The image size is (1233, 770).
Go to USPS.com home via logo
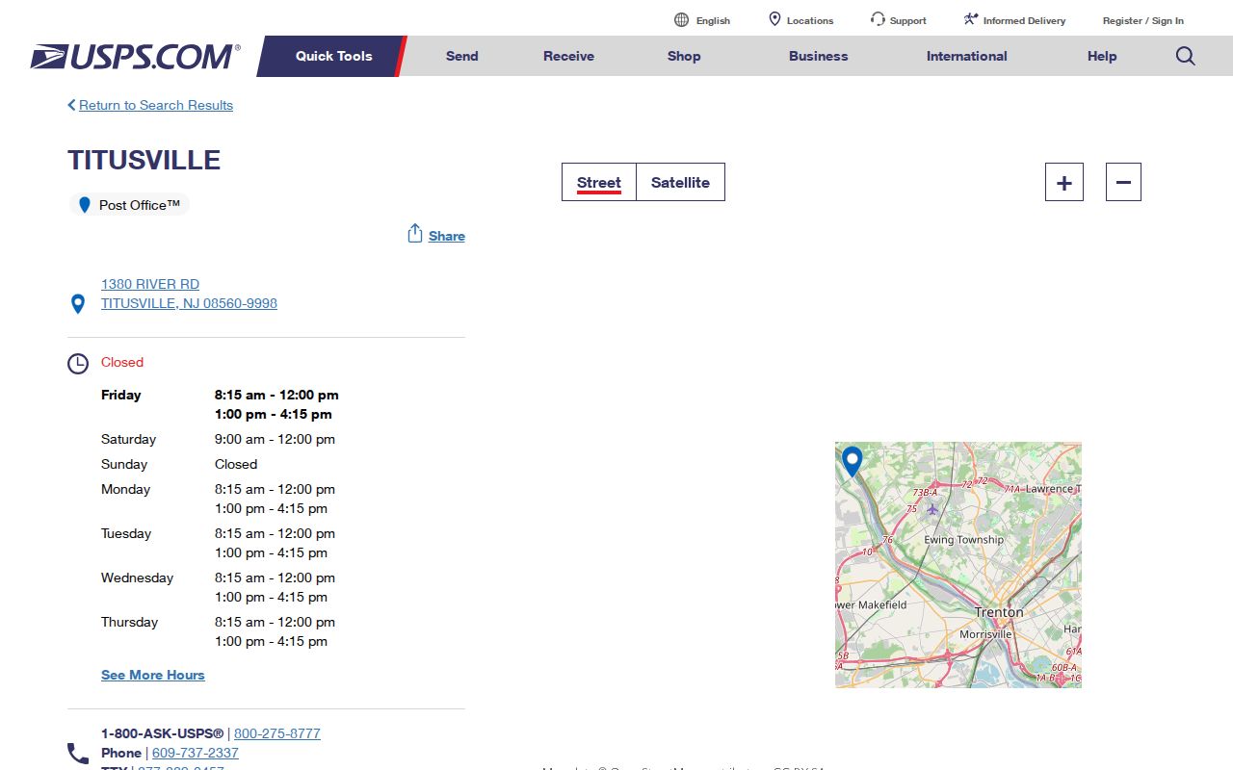pyautogui.click(x=135, y=57)
